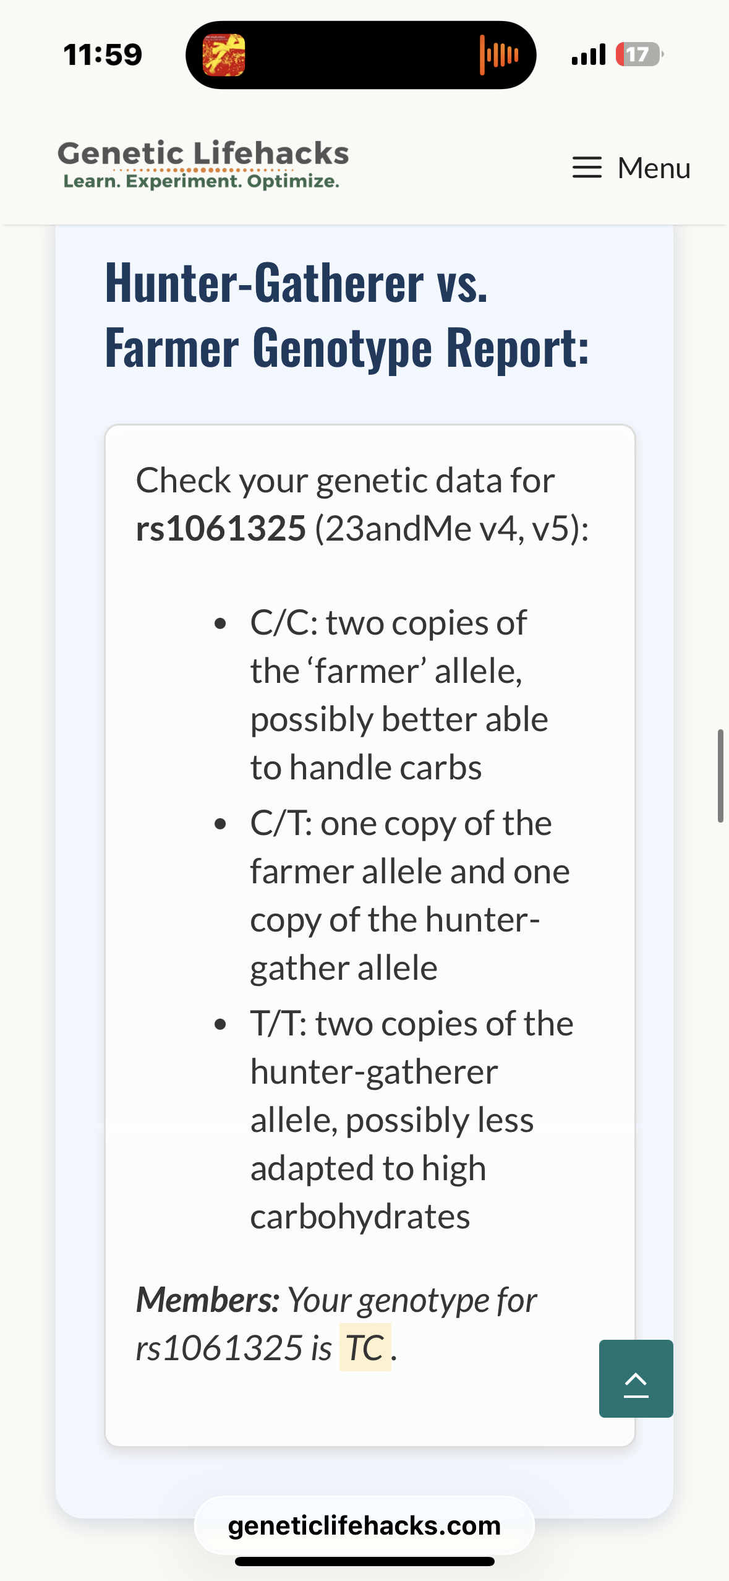The width and height of the screenshot is (729, 1581).
Task: Click the C/T one copy bullet item
Action: point(409,895)
